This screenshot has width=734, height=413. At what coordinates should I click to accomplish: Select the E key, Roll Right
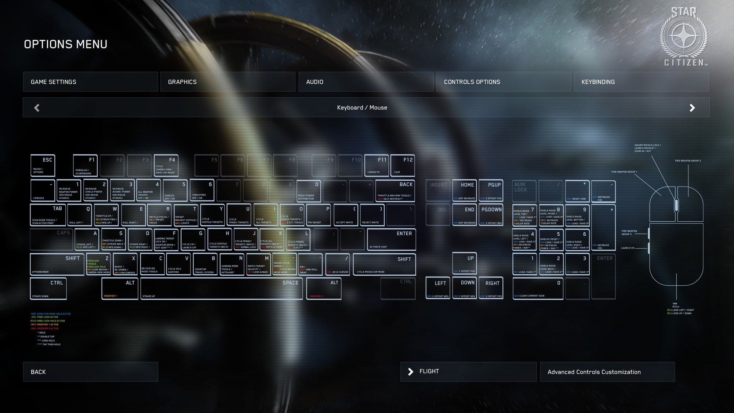click(x=133, y=215)
